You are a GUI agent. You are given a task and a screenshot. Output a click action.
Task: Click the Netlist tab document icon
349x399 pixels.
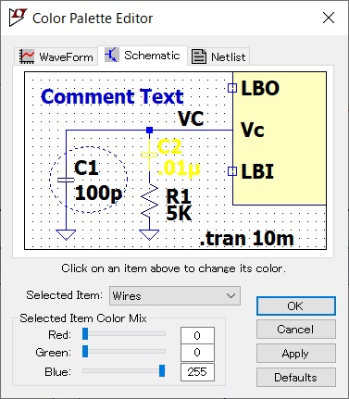(x=199, y=56)
